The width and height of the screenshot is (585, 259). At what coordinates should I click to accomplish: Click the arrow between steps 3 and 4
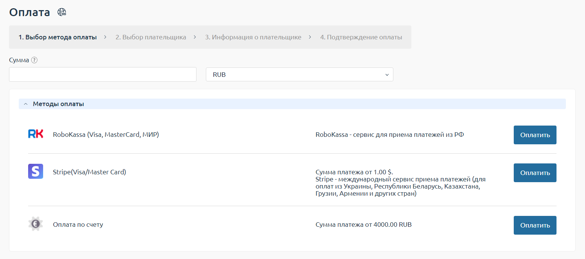pos(310,37)
